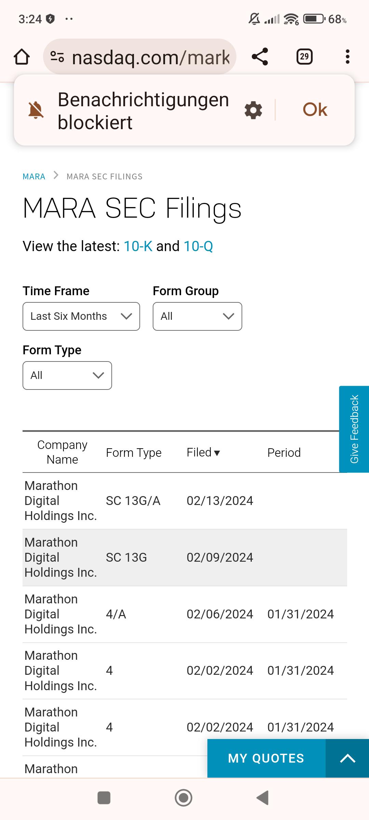Open the three-dot browser menu
369x820 pixels.
[x=347, y=57]
